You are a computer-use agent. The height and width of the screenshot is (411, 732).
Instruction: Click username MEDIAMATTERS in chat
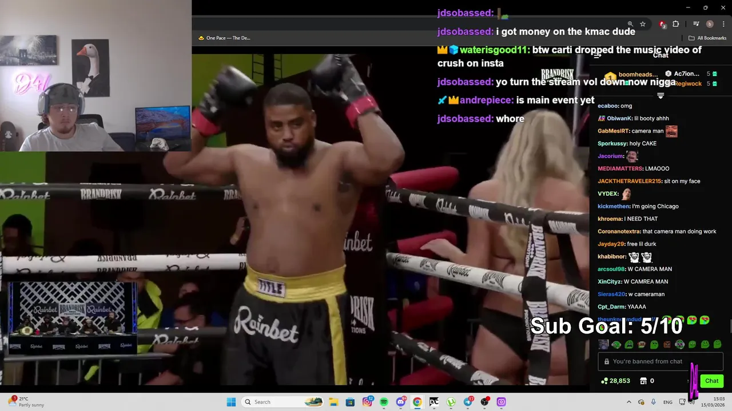tap(619, 168)
